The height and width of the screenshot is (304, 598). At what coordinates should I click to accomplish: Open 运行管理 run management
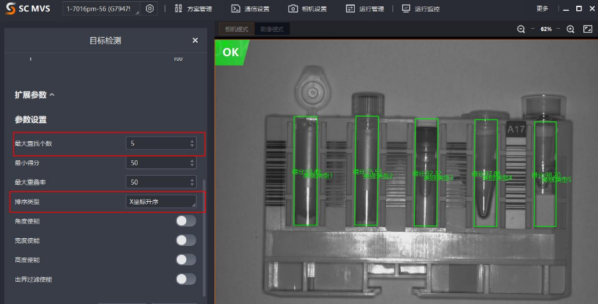(350, 9)
